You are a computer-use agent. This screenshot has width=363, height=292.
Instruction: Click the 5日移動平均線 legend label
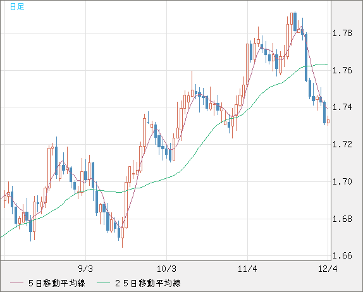tap(57, 283)
